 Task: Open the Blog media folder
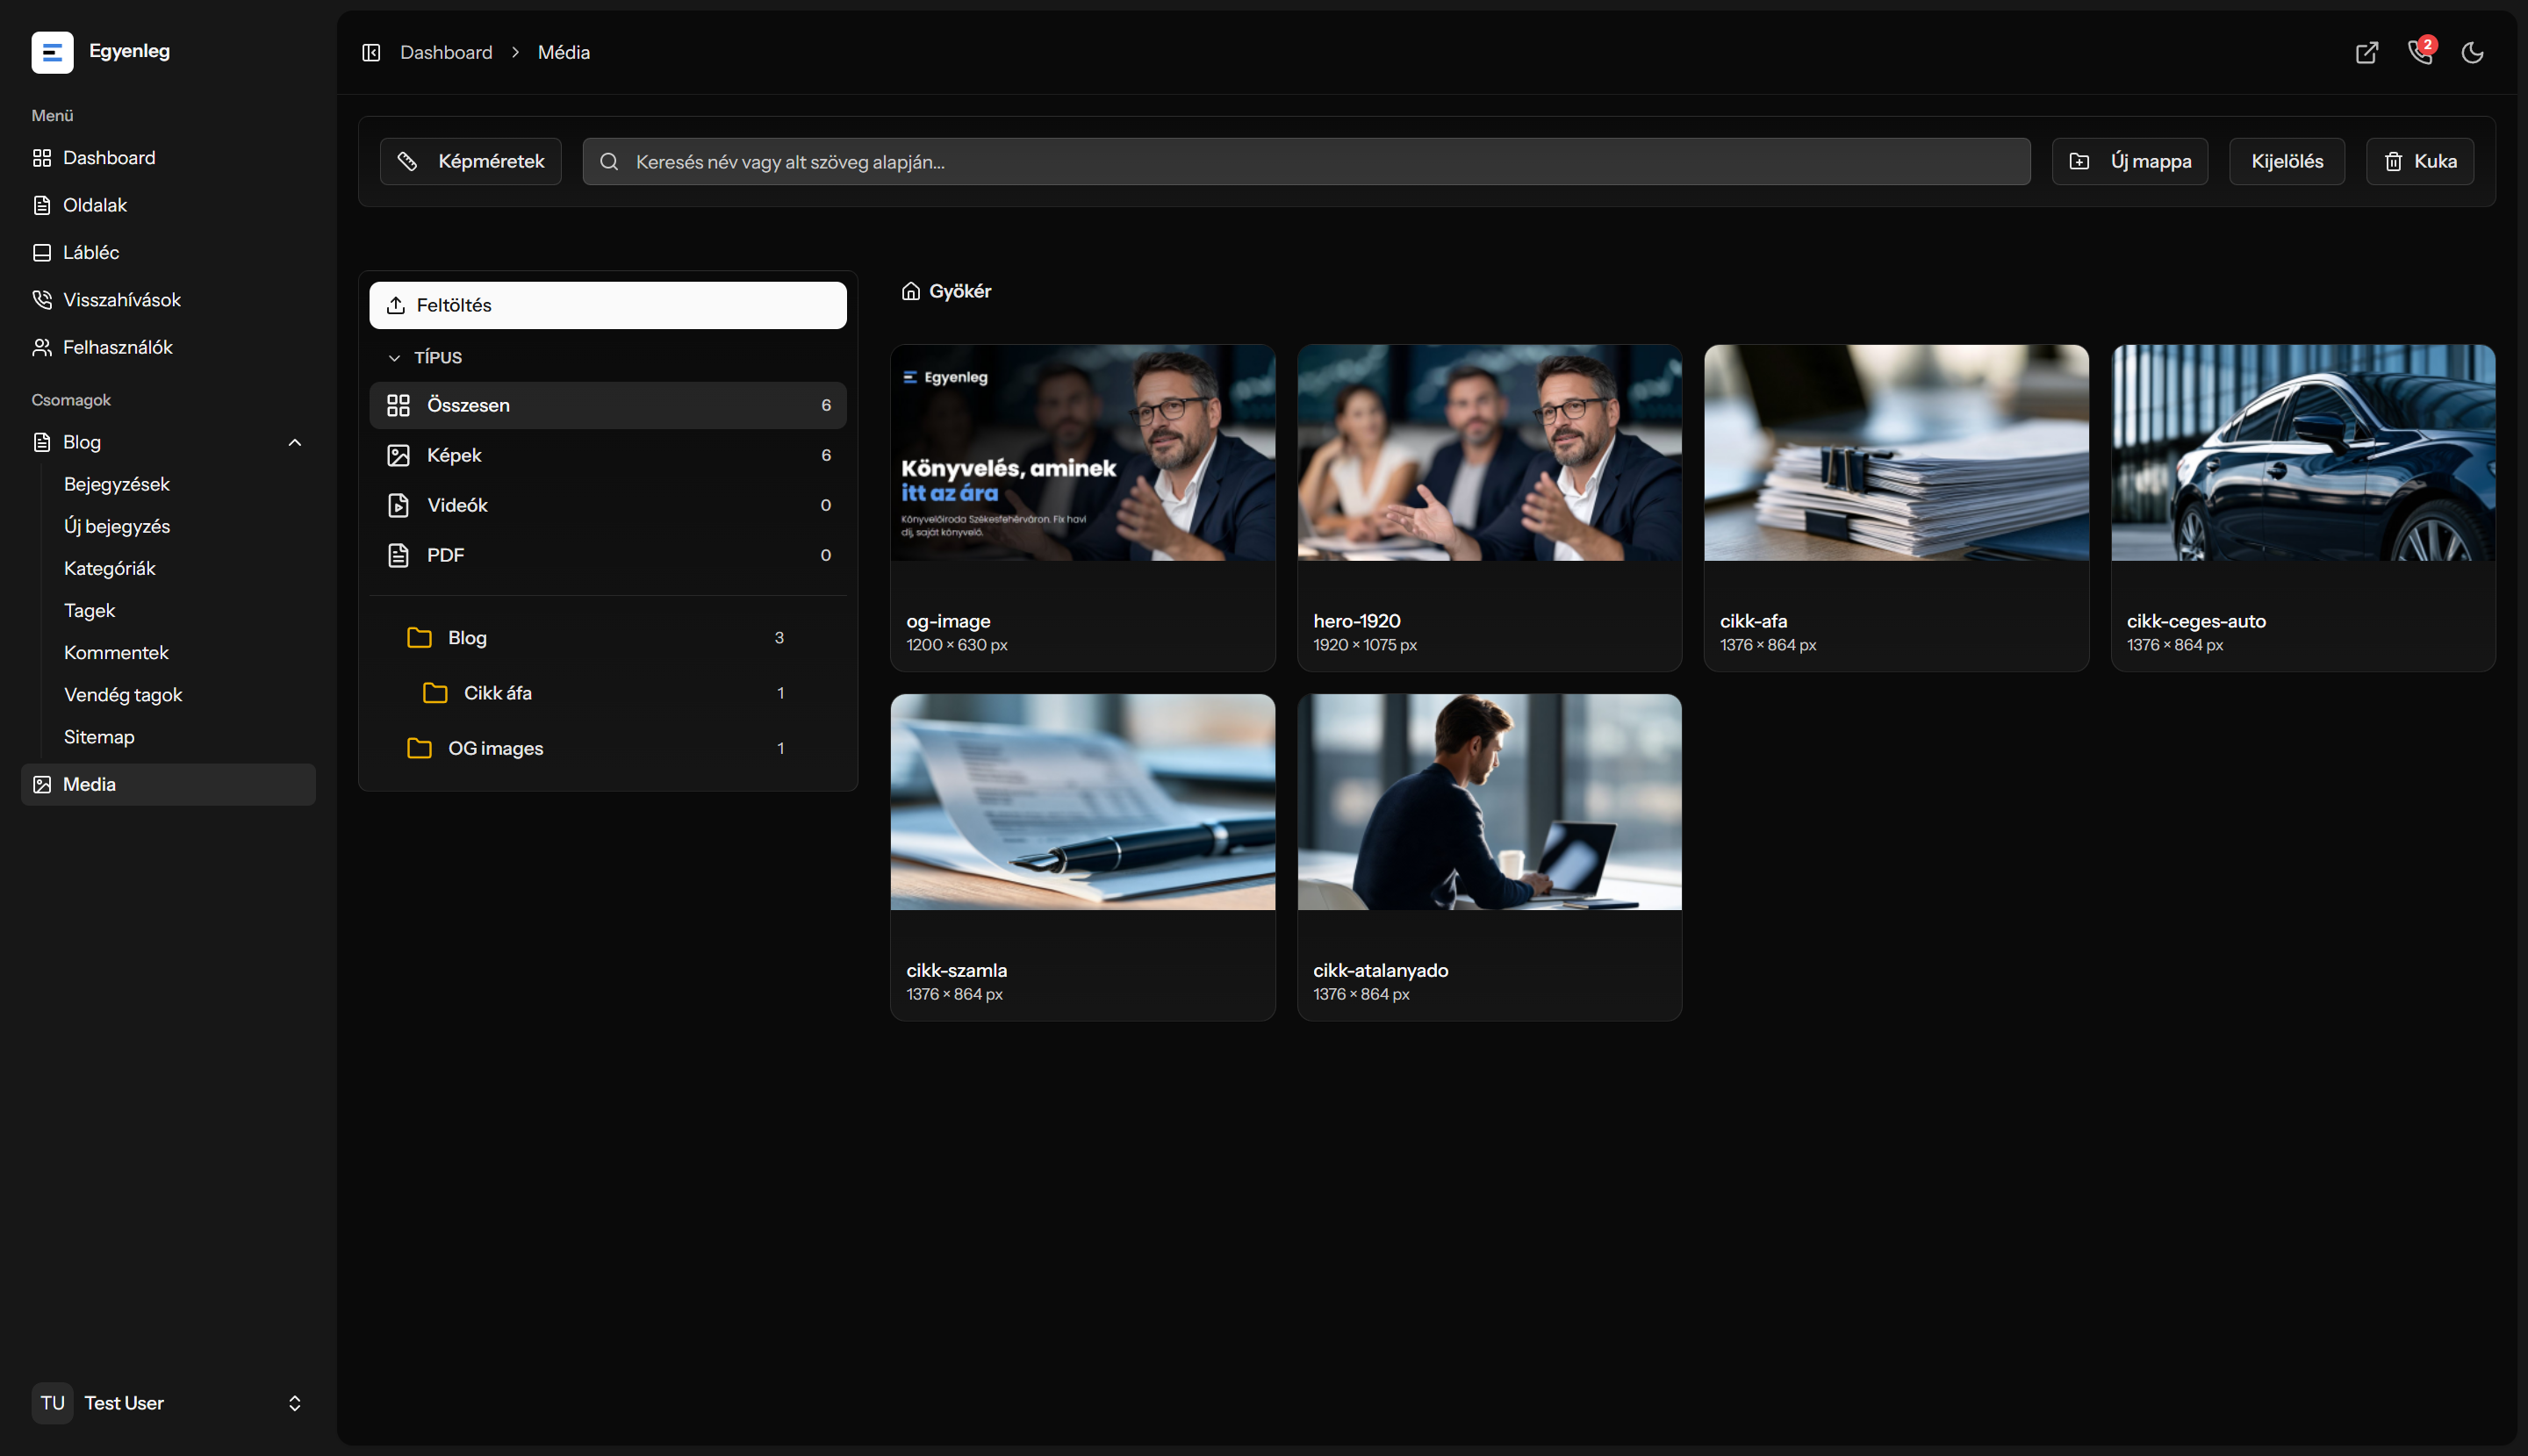click(x=596, y=637)
